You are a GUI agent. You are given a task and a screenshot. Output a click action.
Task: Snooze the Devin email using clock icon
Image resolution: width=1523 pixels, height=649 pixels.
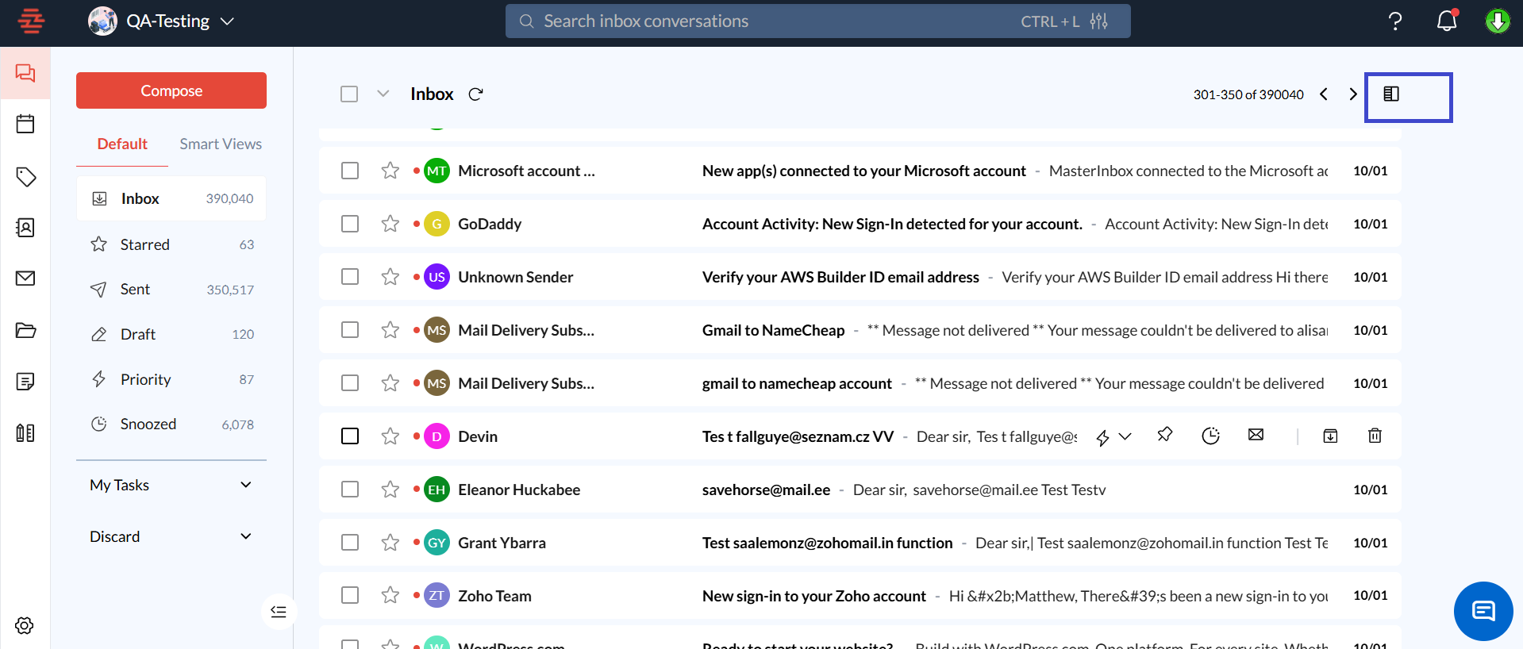[1210, 436]
